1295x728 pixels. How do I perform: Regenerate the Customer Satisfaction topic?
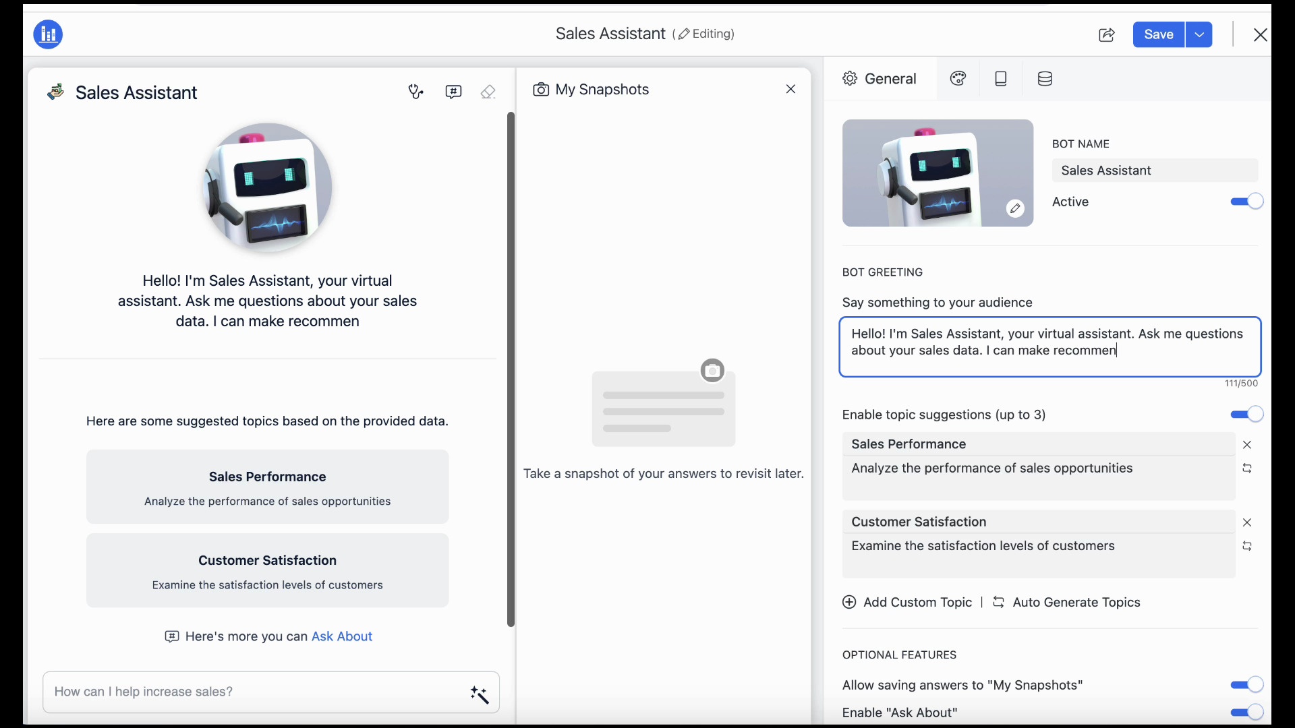(1248, 547)
